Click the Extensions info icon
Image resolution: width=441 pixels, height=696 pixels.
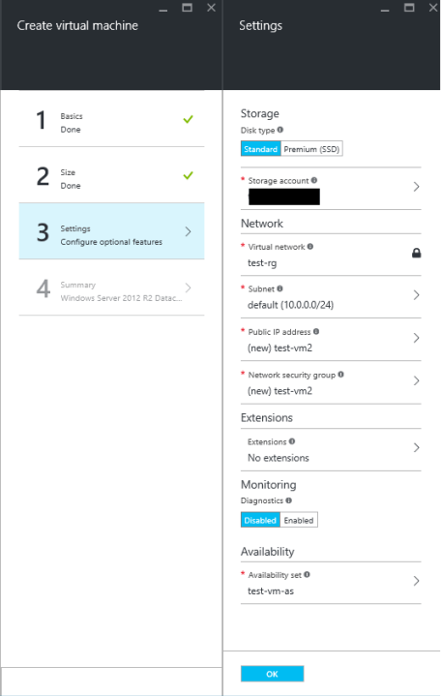(x=292, y=441)
